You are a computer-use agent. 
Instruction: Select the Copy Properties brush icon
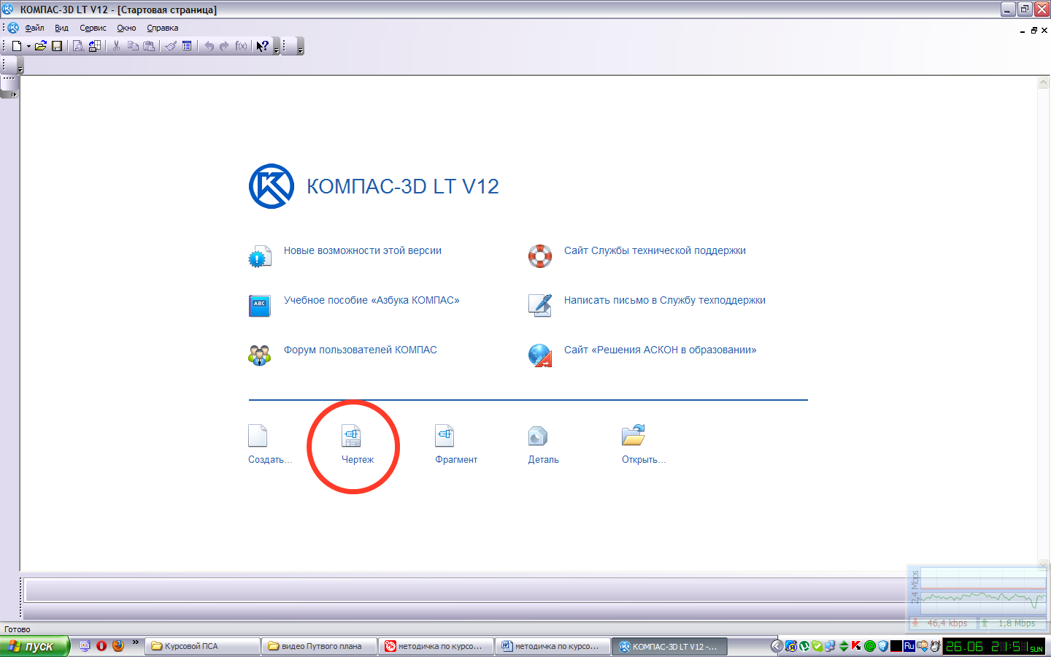pos(171,46)
